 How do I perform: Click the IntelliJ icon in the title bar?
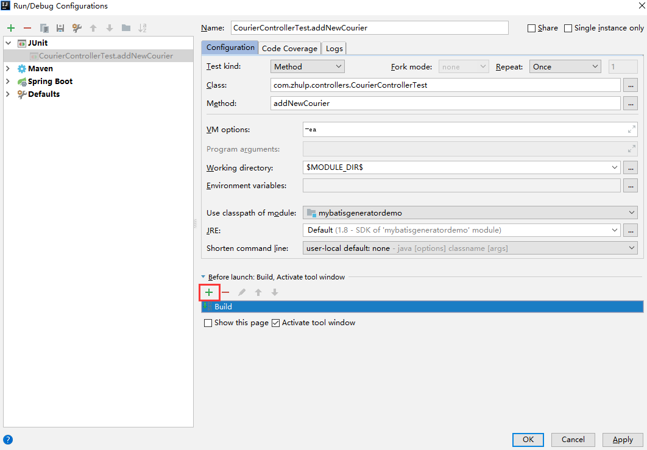(x=5, y=5)
